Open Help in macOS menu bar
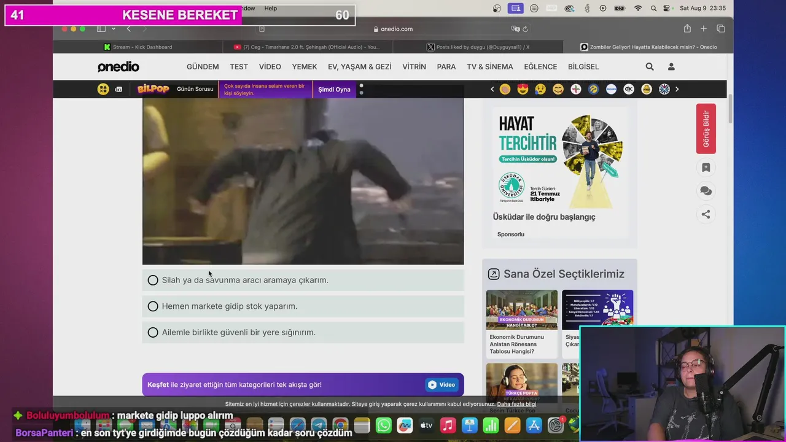The width and height of the screenshot is (786, 442). click(270, 8)
